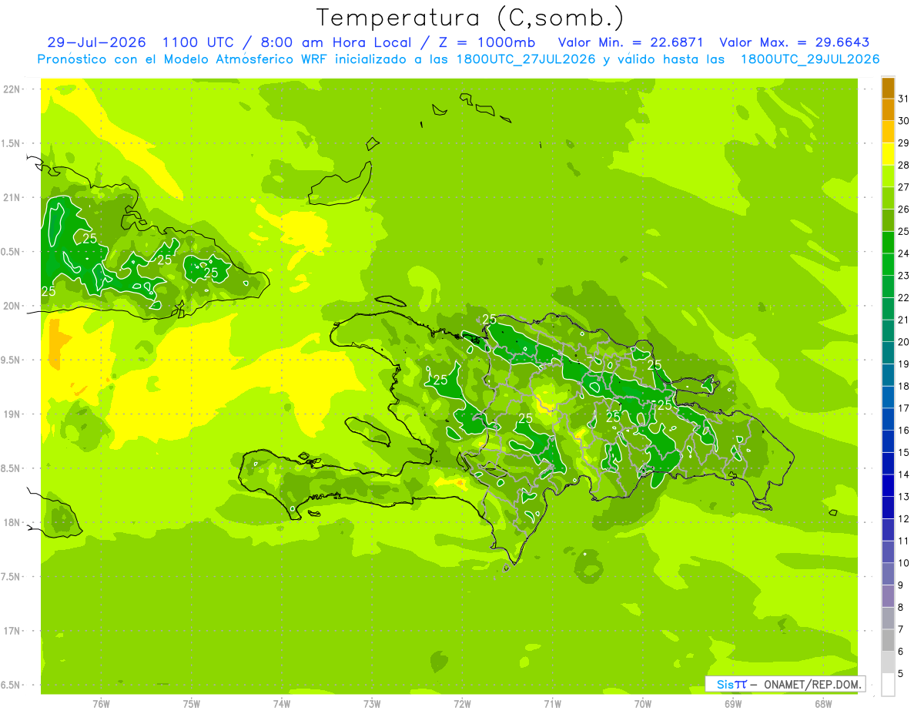Click the 68W longitude axis label
This screenshot has width=924, height=714.
pyautogui.click(x=823, y=703)
